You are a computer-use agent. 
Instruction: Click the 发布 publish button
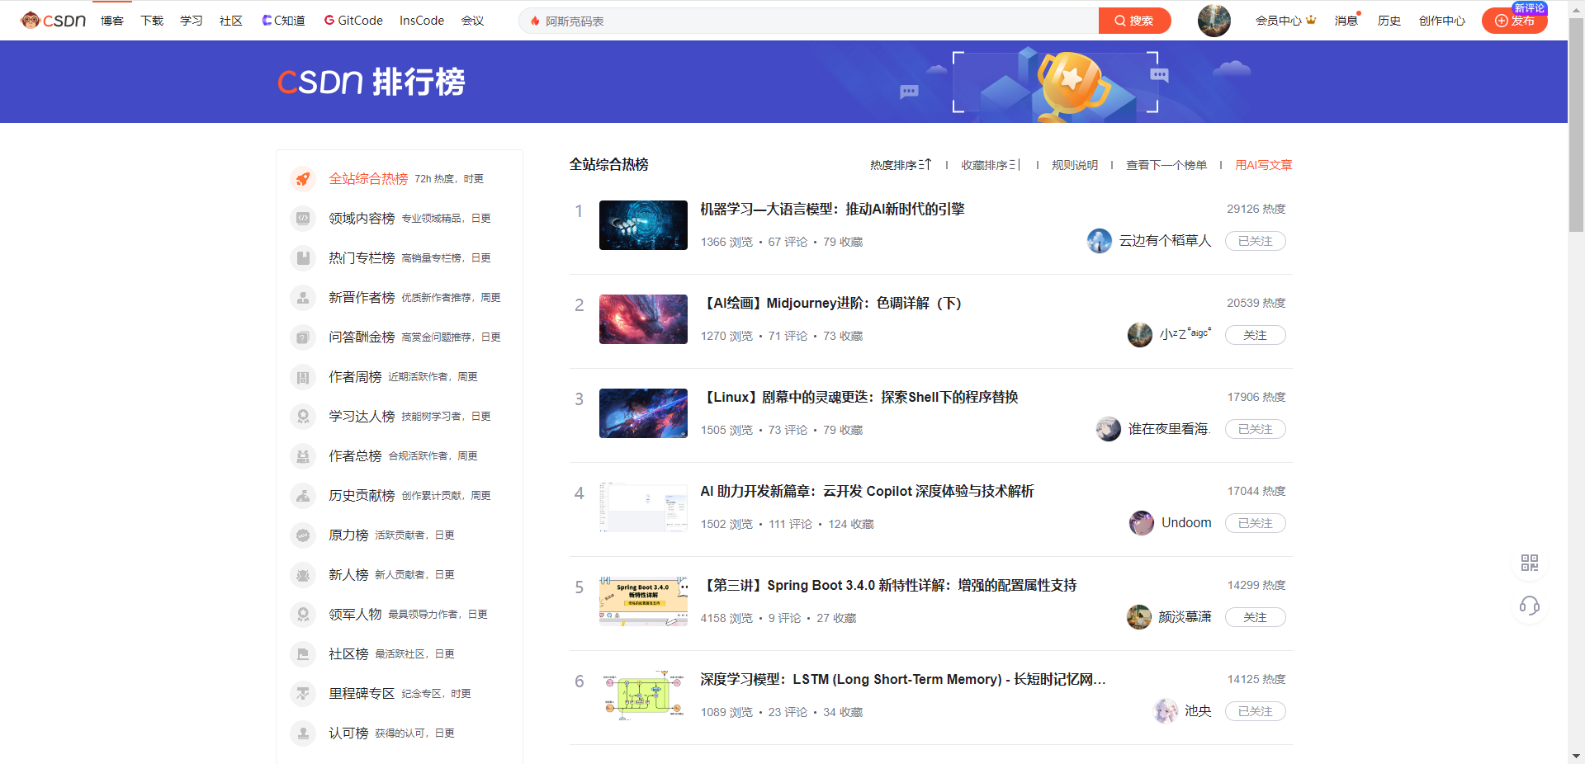tap(1514, 21)
